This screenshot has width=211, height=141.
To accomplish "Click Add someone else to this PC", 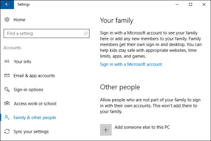I will (142, 127).
